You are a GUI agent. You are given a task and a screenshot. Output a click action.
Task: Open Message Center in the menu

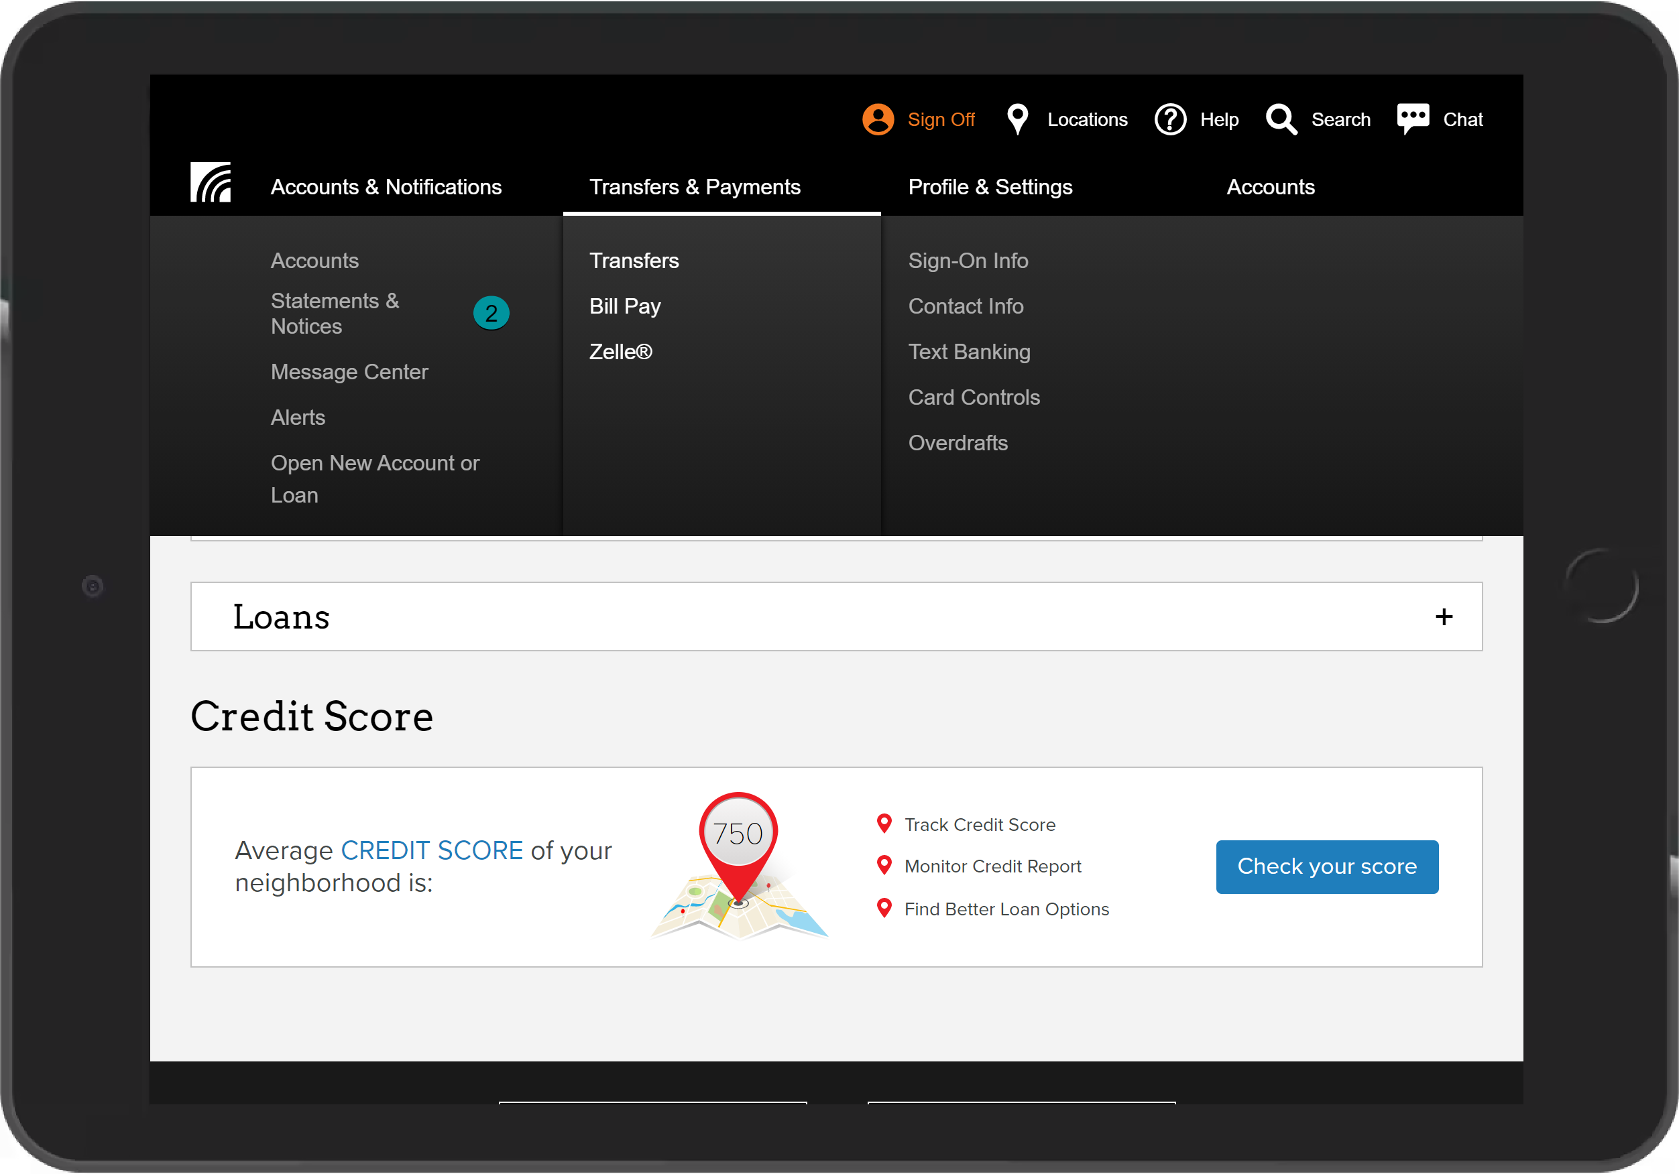[x=349, y=372]
